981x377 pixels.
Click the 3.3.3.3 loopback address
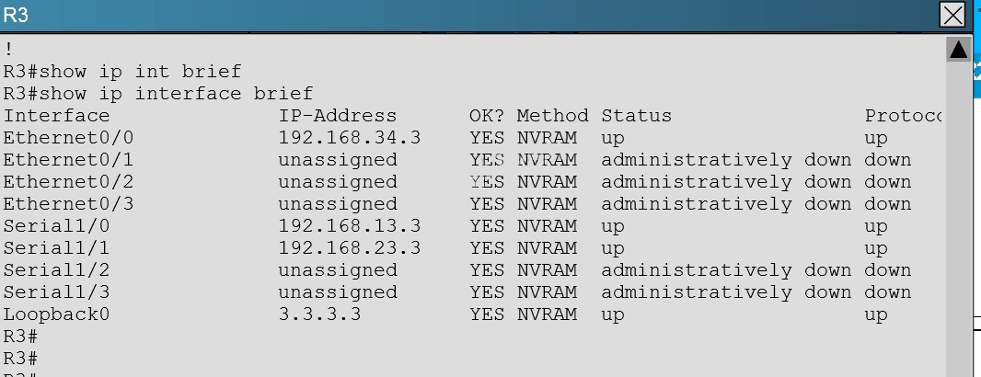click(319, 314)
